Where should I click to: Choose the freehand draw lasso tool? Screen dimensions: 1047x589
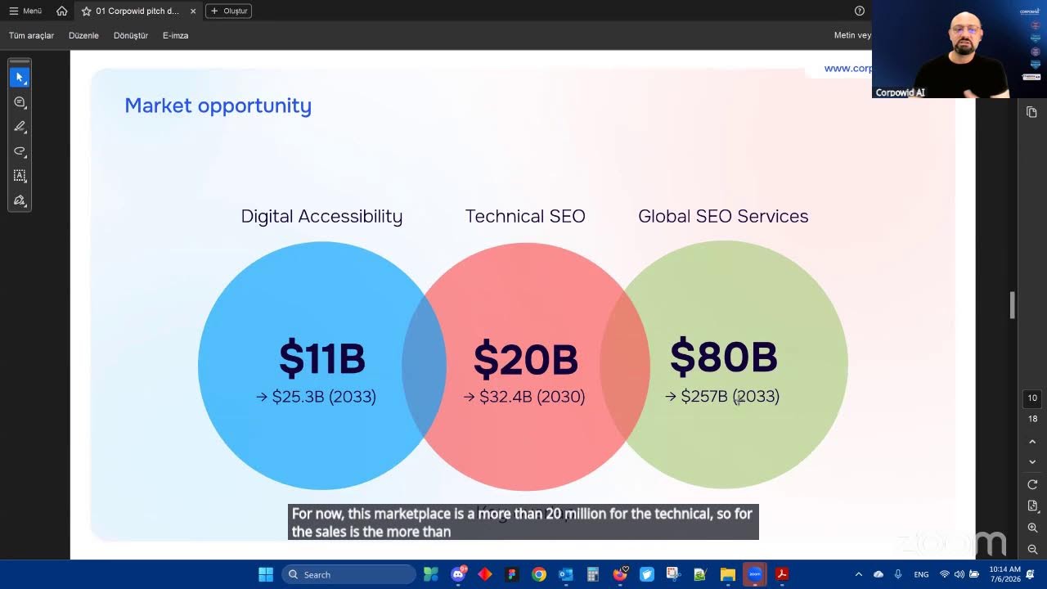[20, 151]
